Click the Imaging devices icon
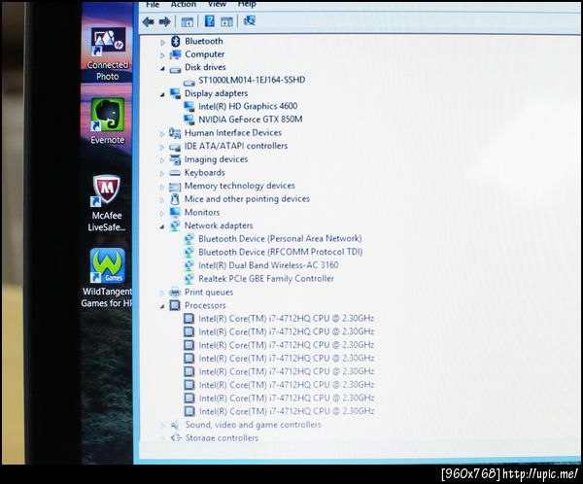This screenshot has height=484, width=583. pos(175,159)
